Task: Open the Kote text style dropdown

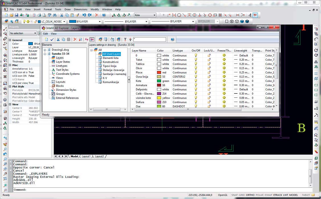Action: 154,15
